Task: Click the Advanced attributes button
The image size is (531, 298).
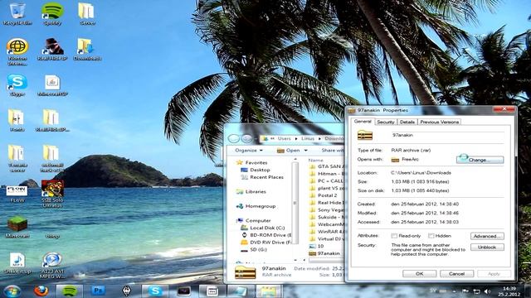Action: click(x=487, y=236)
